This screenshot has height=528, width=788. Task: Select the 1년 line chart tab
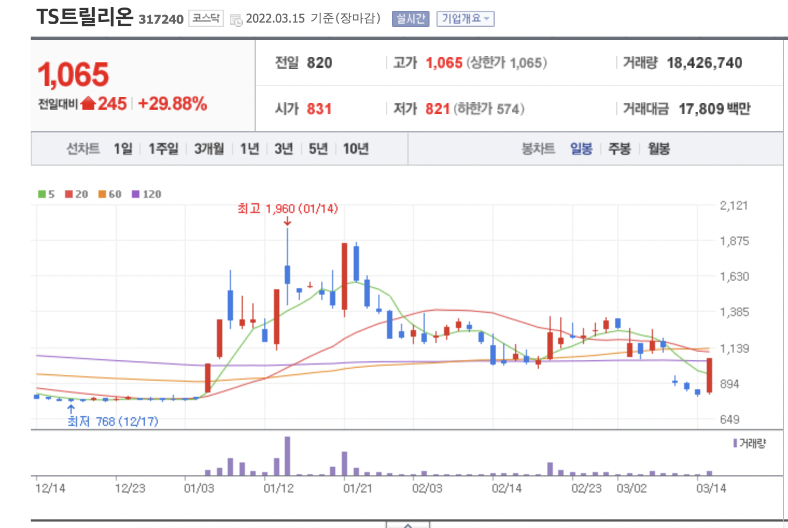(x=250, y=148)
